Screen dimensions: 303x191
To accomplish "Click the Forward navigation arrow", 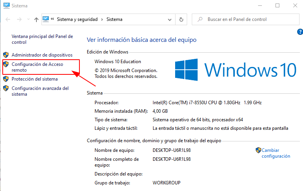I will (19, 19).
